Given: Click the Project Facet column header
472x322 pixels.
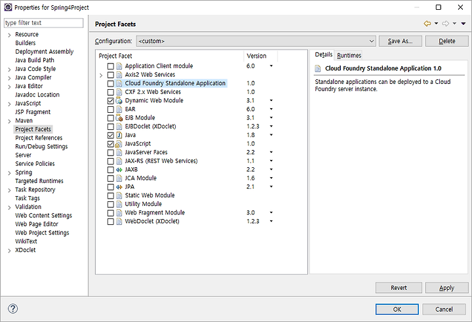Looking at the screenshot, I should [x=170, y=56].
